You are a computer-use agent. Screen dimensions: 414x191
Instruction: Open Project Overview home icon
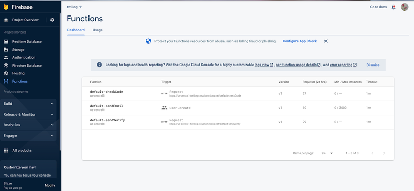(x=6, y=20)
